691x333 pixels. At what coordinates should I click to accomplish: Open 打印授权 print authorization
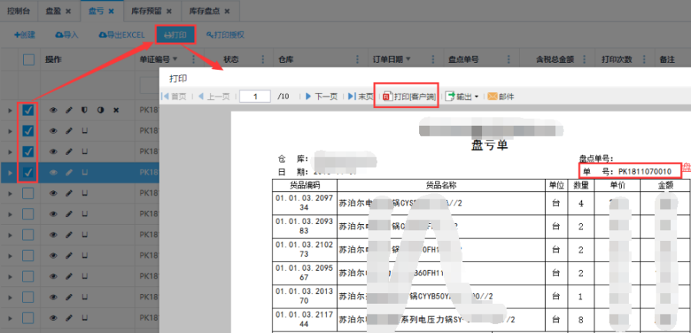pyautogui.click(x=225, y=35)
